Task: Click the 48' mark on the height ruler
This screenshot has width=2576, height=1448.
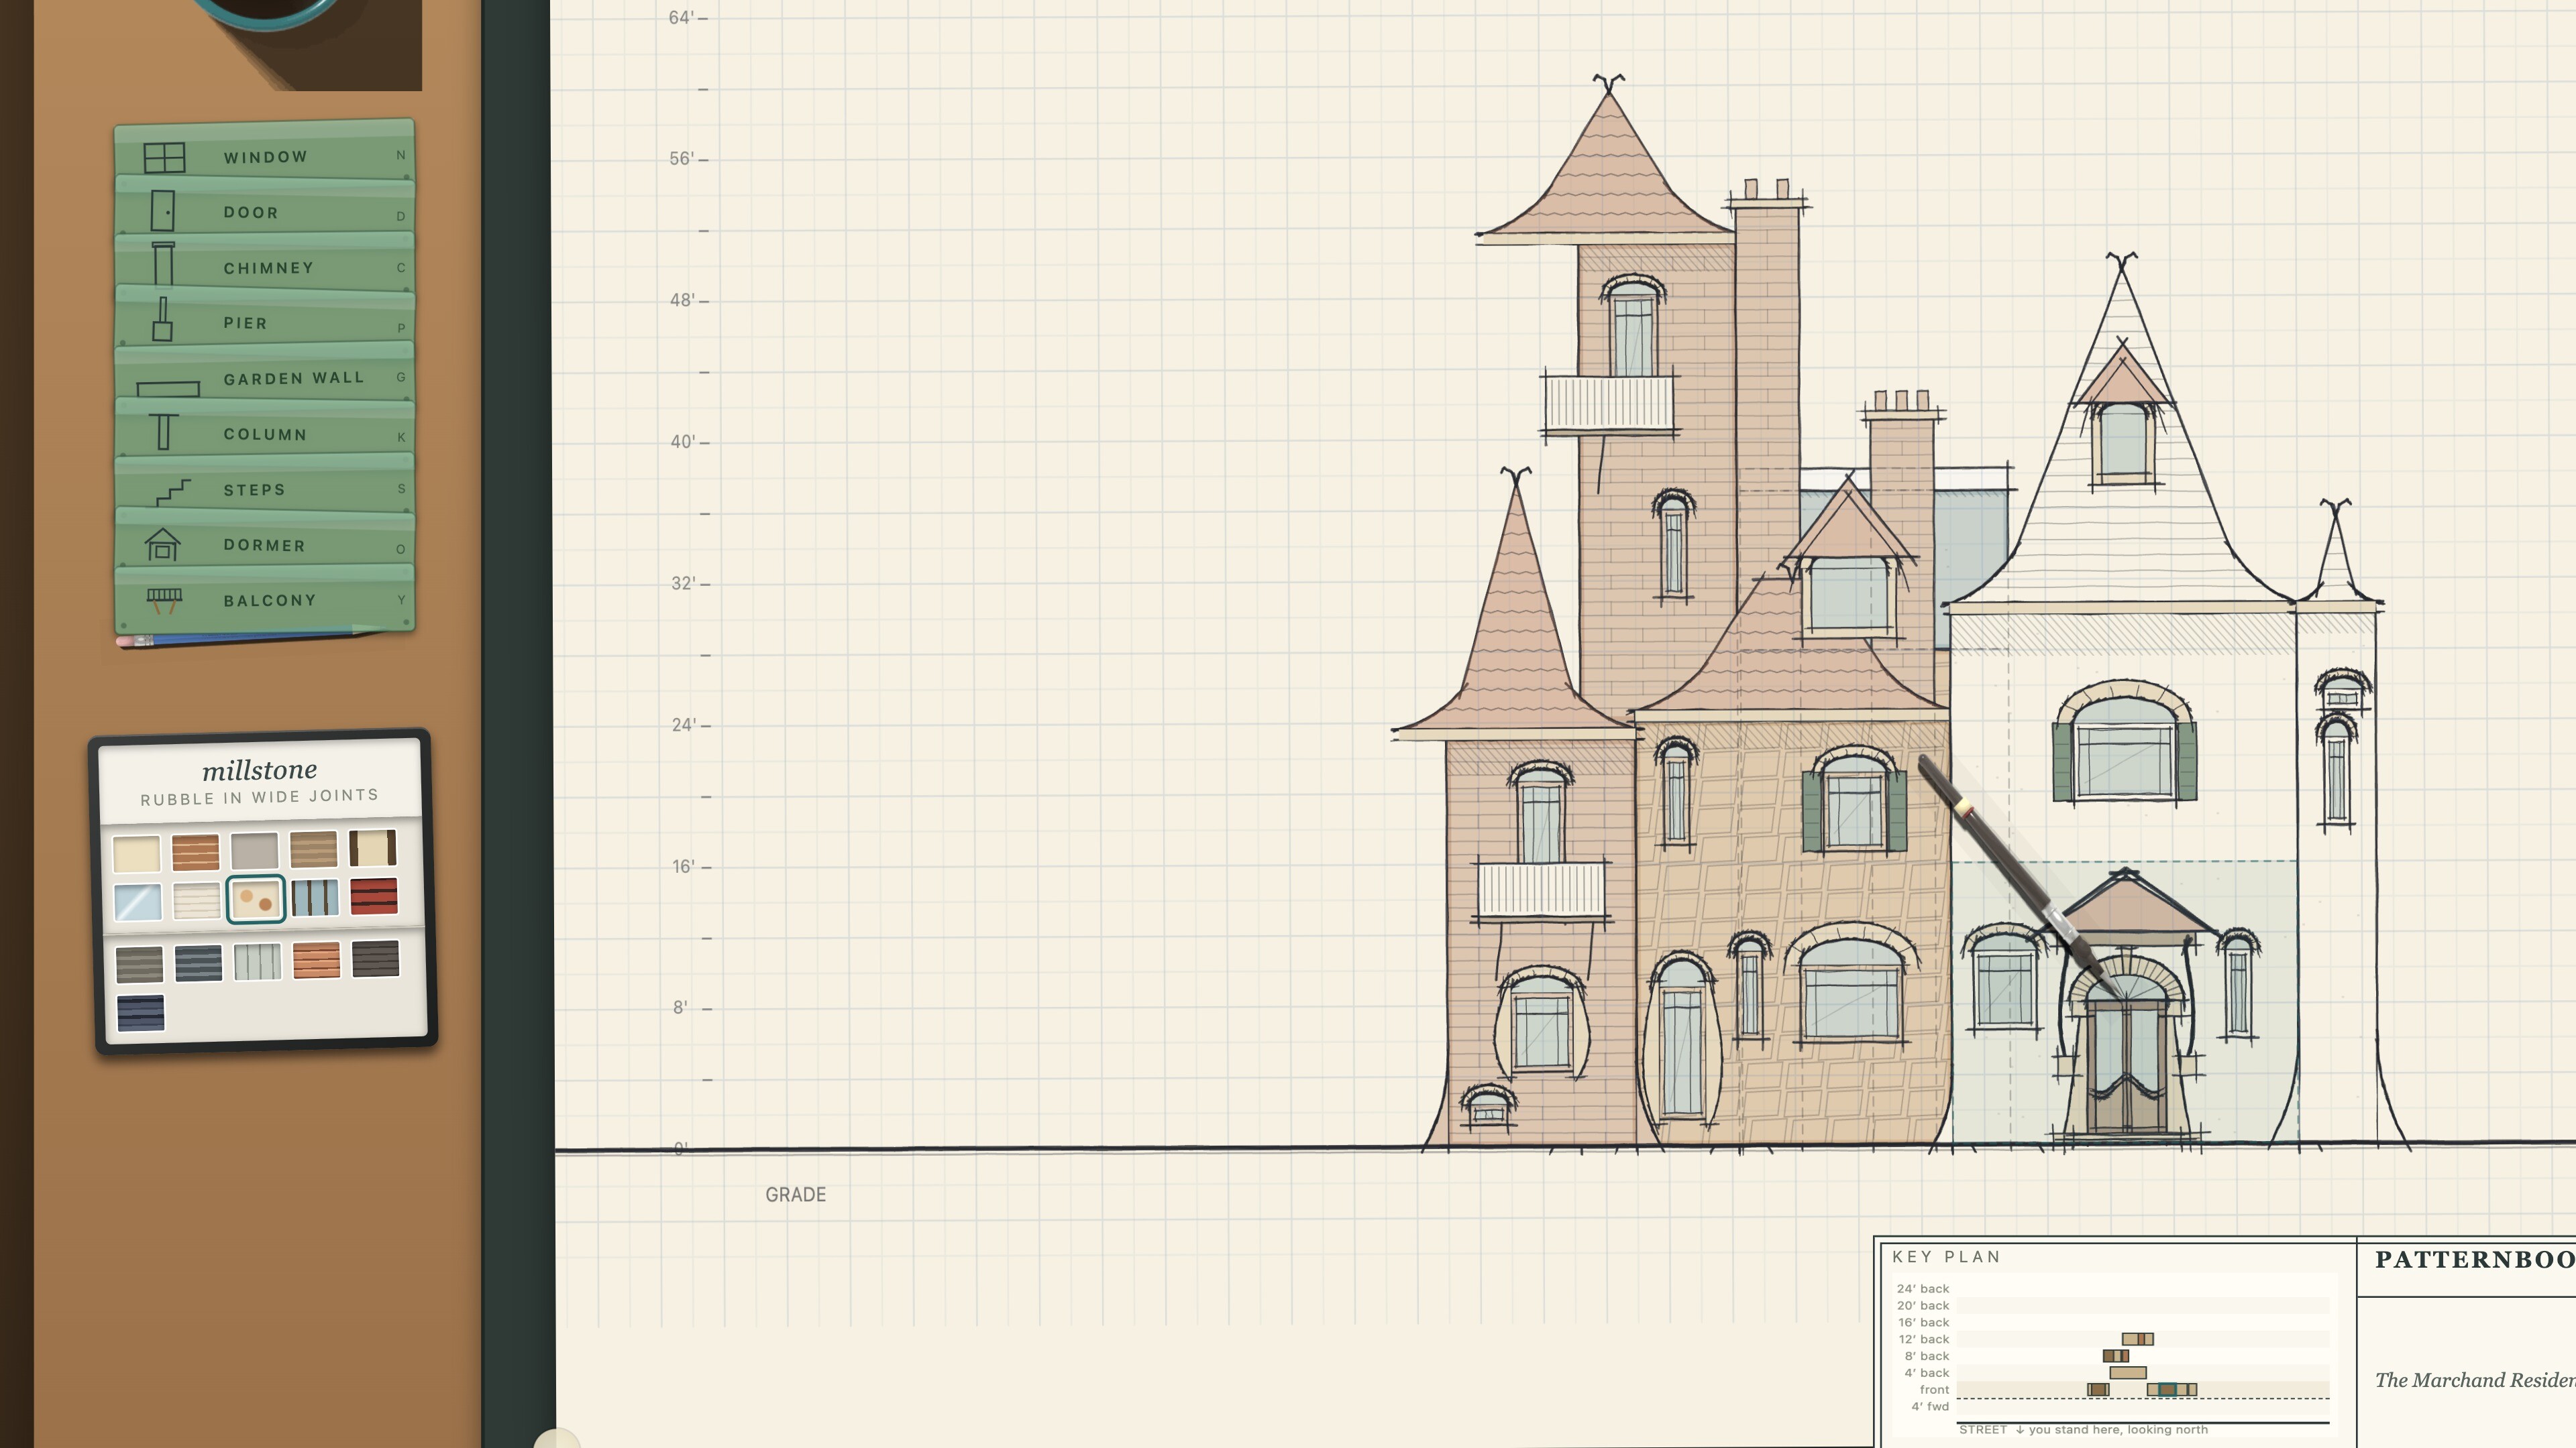Action: [682, 301]
